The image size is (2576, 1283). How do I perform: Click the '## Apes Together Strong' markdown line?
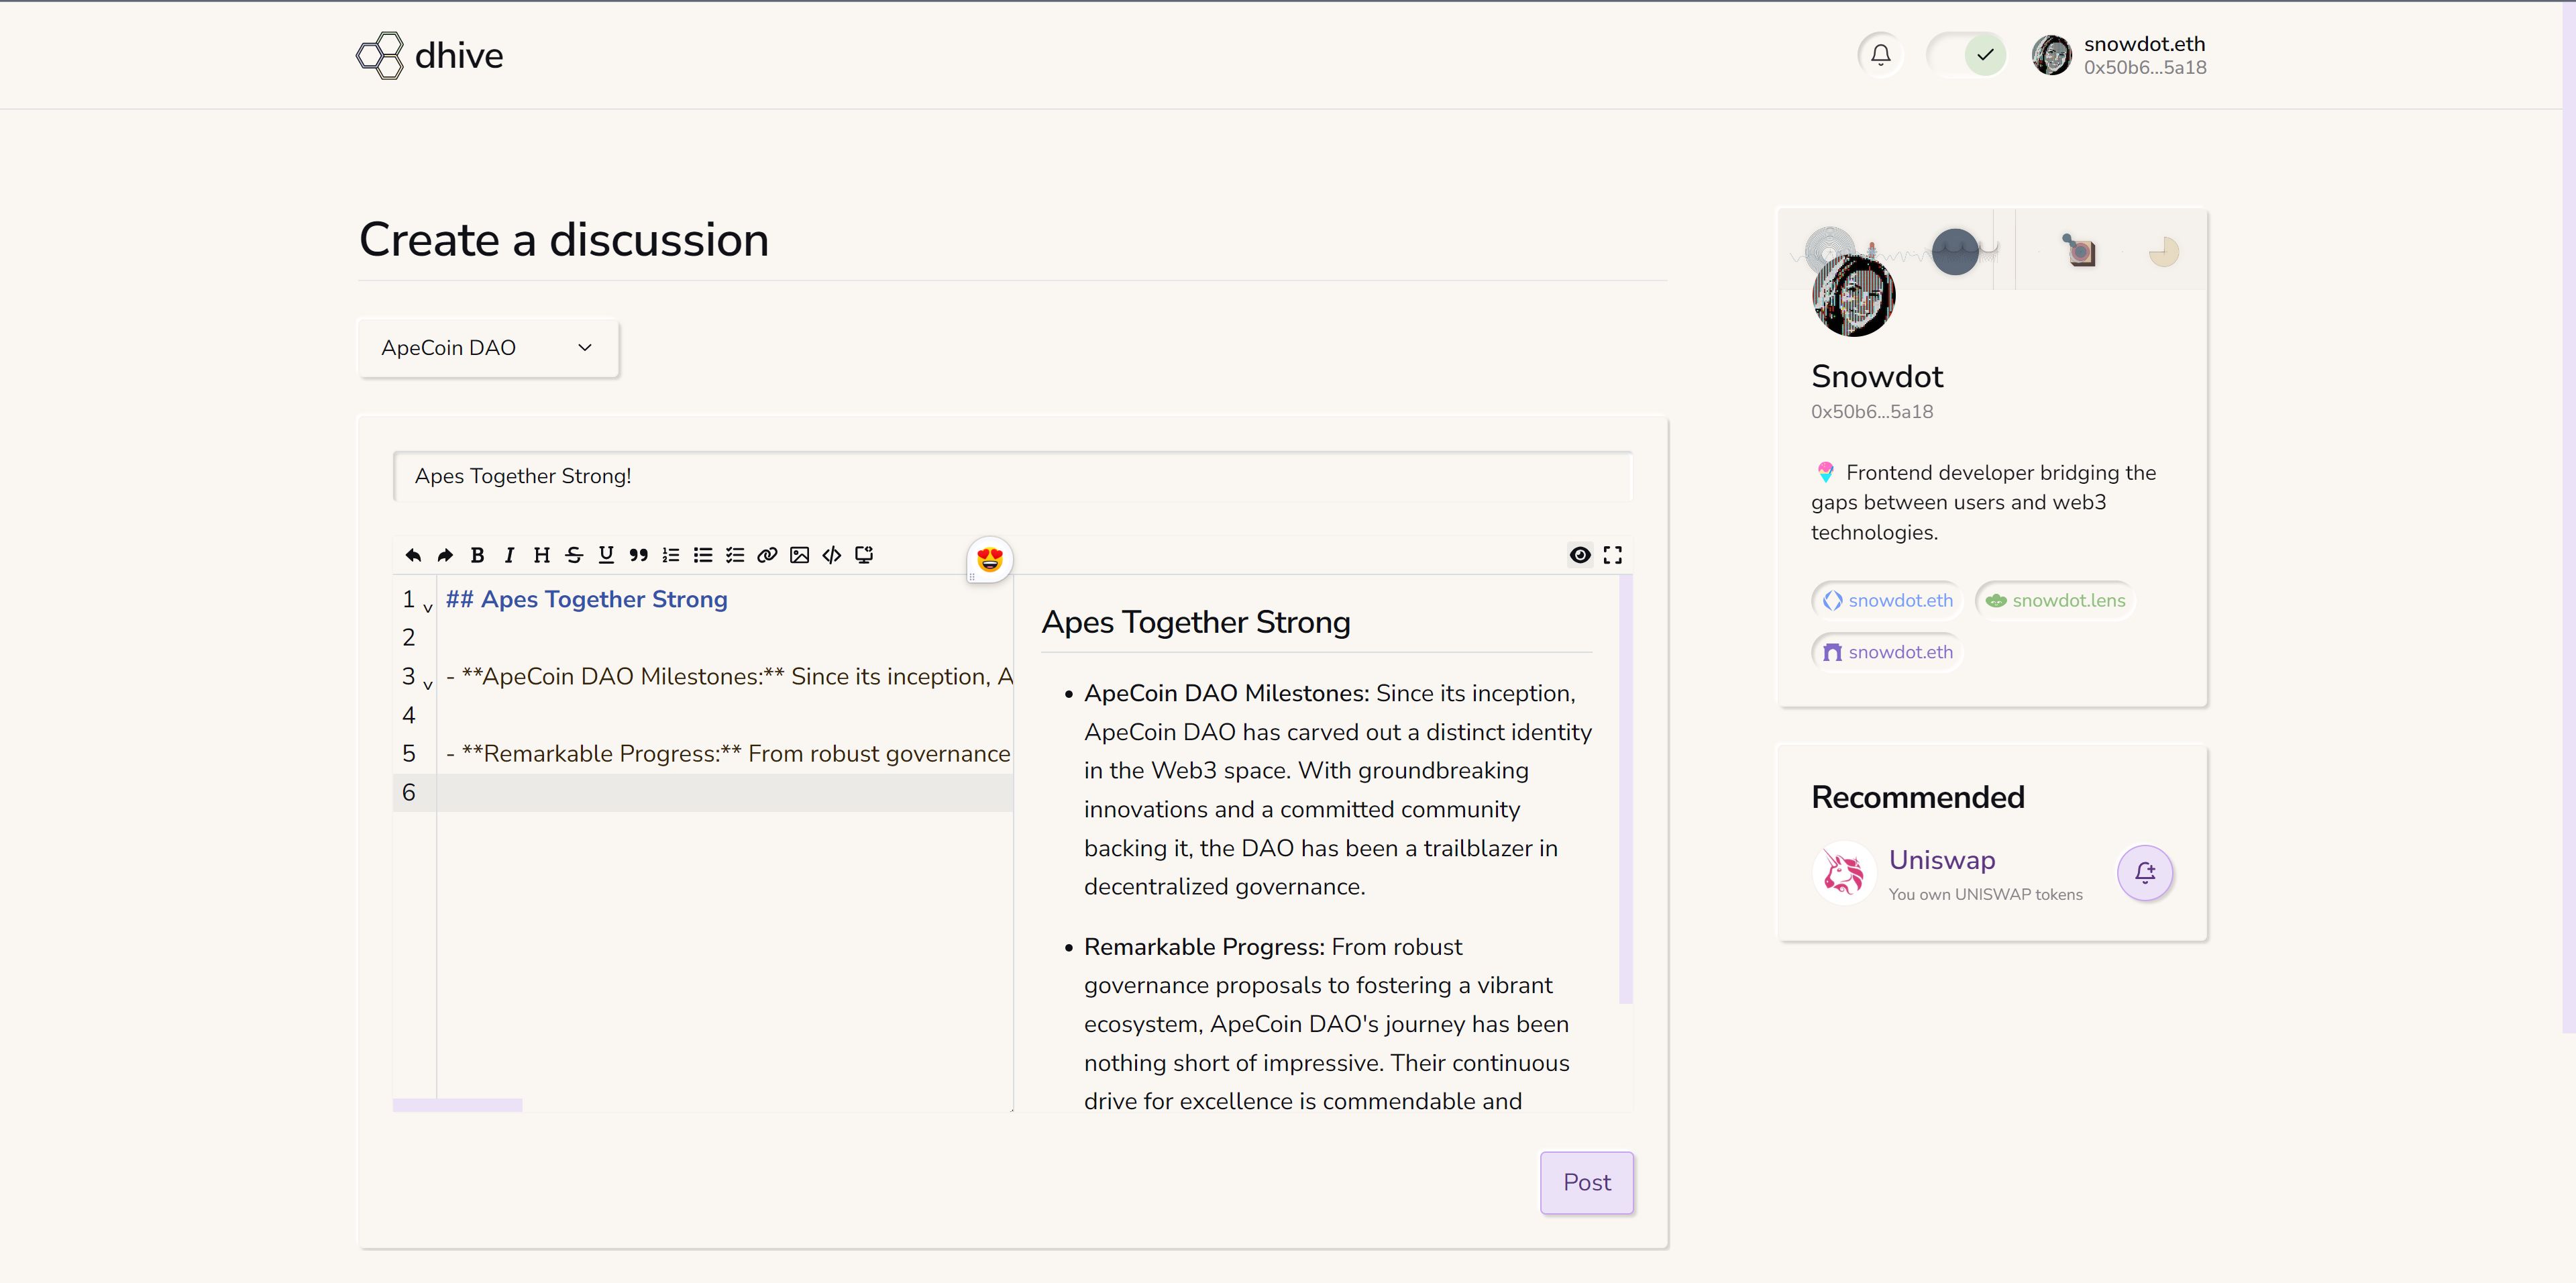[586, 599]
